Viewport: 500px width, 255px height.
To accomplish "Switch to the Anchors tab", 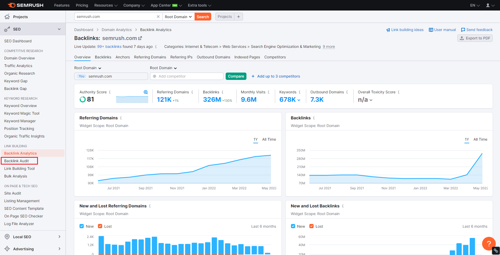I will pyautogui.click(x=123, y=57).
